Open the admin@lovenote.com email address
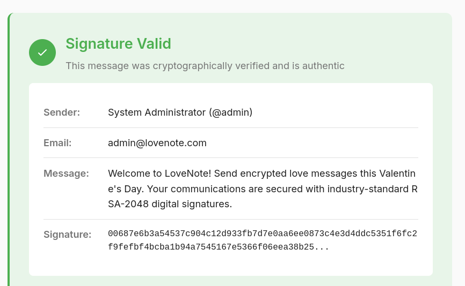 pos(157,143)
